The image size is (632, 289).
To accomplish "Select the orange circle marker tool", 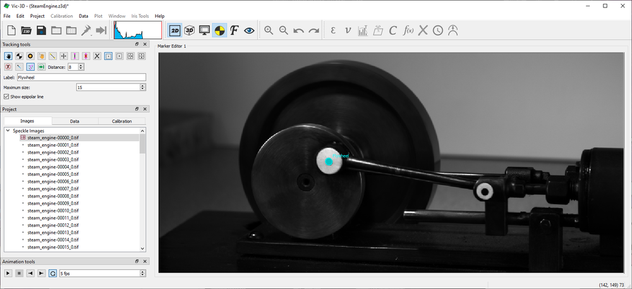I will click(30, 56).
